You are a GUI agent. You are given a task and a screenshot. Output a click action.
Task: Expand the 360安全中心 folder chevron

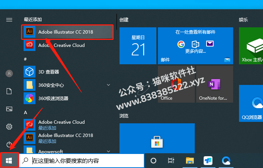tap(108, 85)
